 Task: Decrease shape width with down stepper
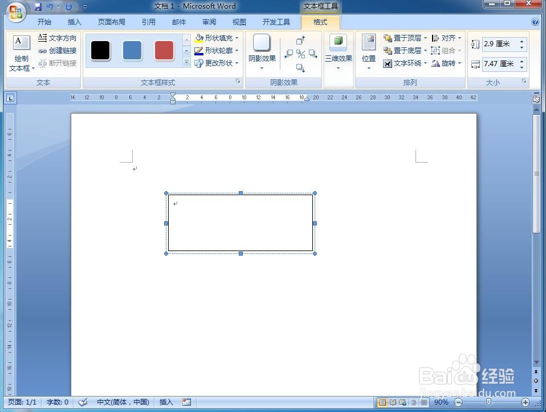(521, 67)
